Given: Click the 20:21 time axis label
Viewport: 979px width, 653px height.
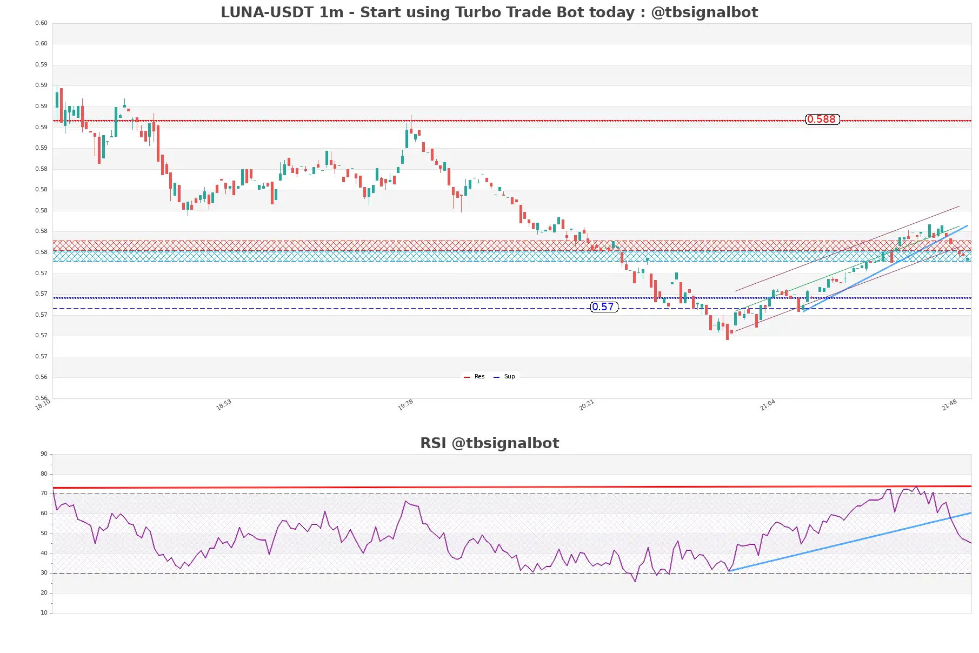Looking at the screenshot, I should [587, 405].
